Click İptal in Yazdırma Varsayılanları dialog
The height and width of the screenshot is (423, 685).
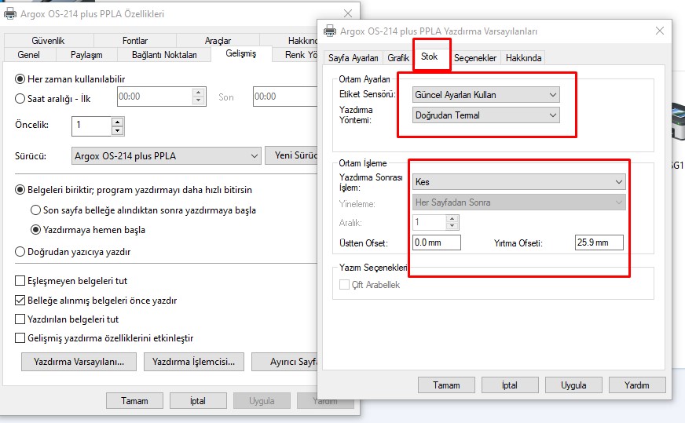[510, 385]
